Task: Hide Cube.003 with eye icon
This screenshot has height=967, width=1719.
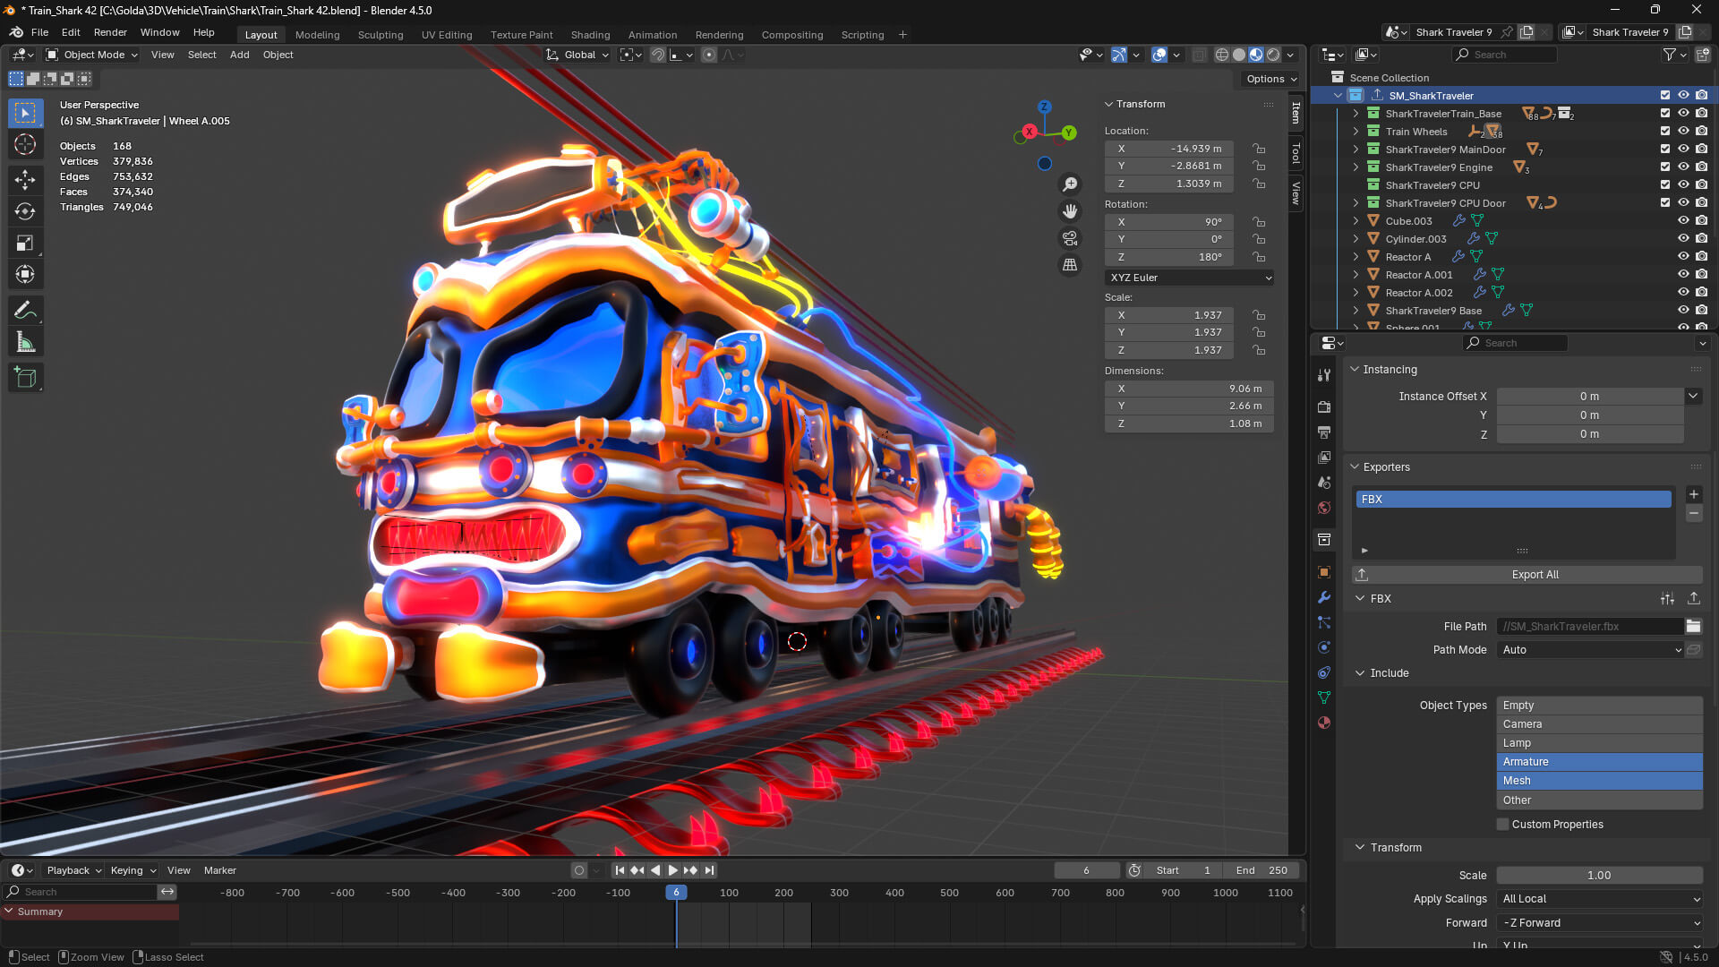Action: (1683, 221)
